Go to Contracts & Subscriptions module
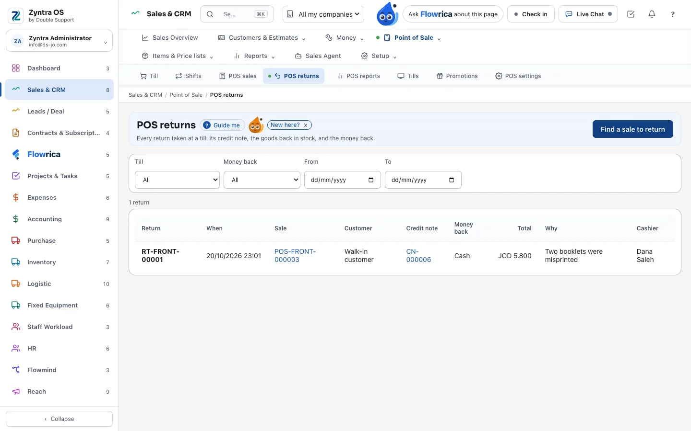 click(x=60, y=133)
